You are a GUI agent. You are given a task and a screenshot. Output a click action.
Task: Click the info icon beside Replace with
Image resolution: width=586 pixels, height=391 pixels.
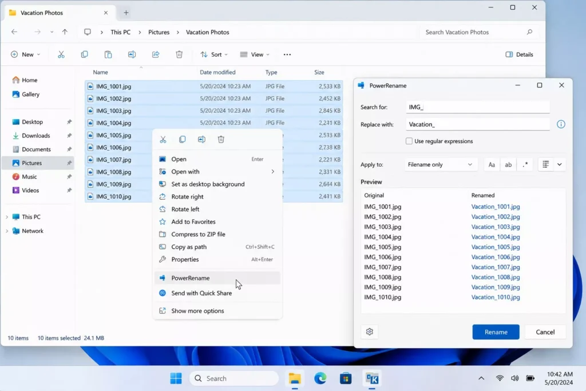point(561,124)
